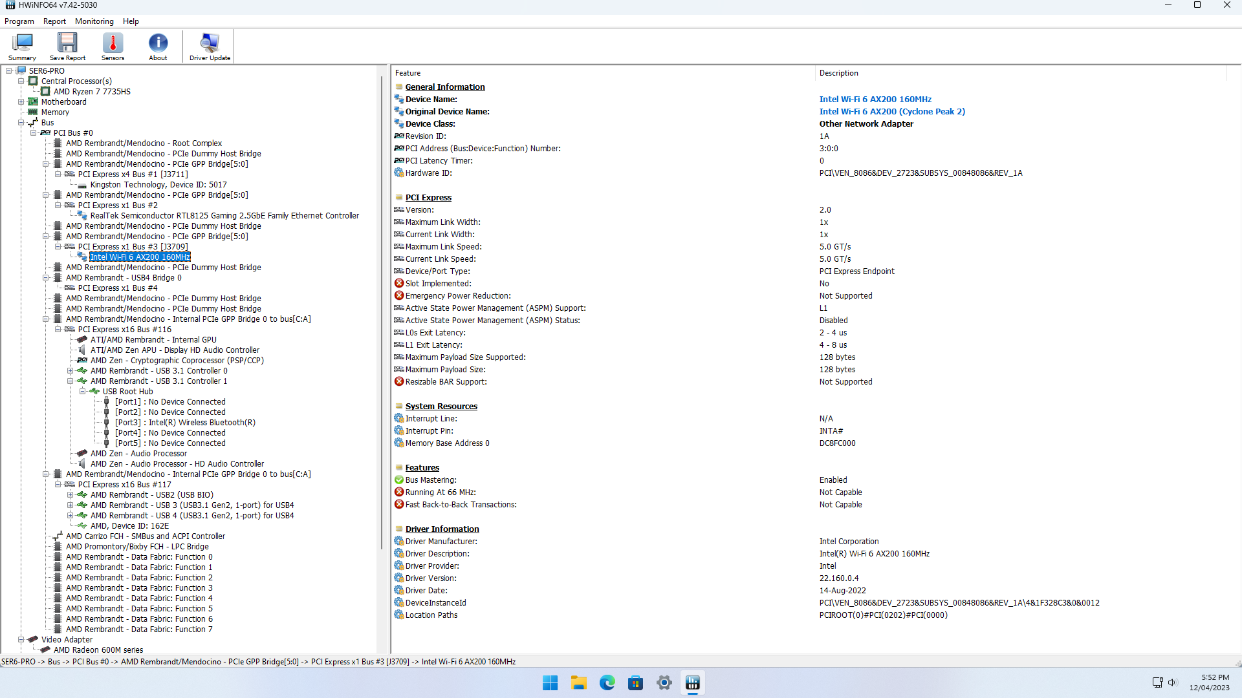1242x698 pixels.
Task: Expand the USB2 (USB BIO) node
Action: pyautogui.click(x=71, y=495)
